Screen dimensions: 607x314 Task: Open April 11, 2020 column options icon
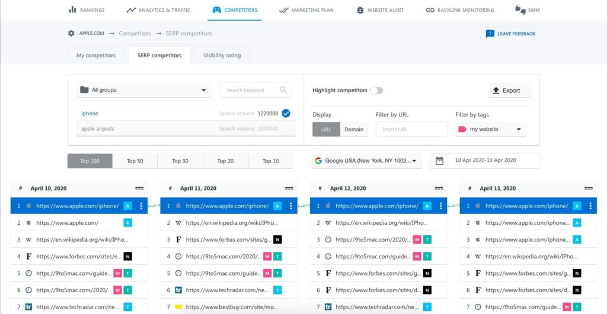click(x=289, y=189)
